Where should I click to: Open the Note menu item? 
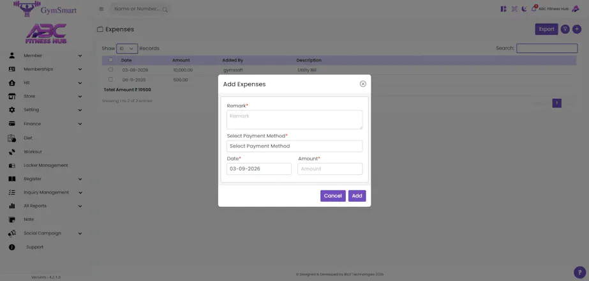pos(29,219)
